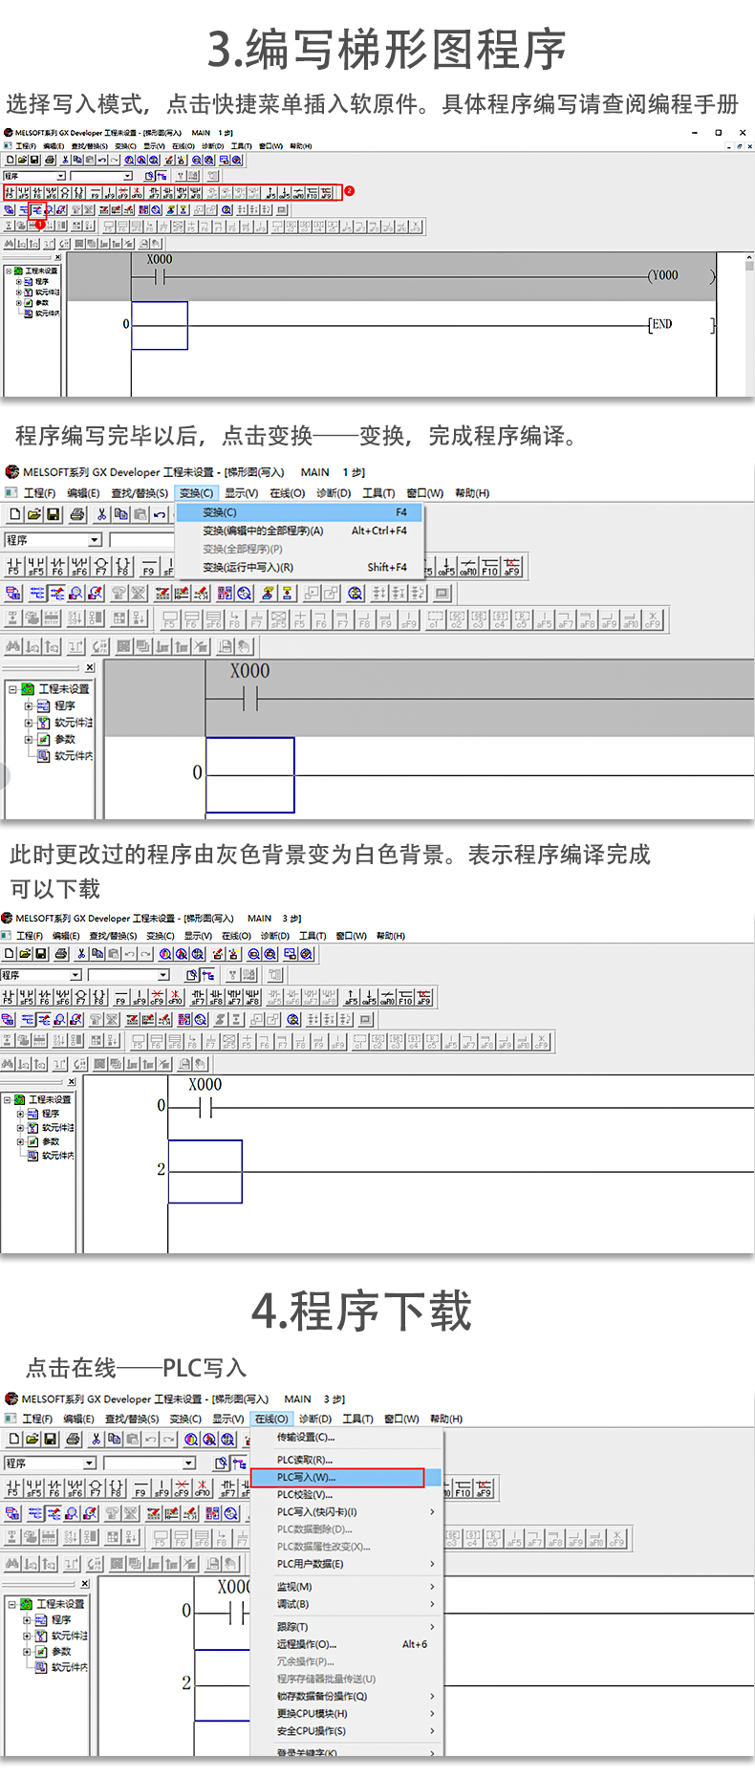Click the X000 contact in the bottom ladder diagram
The height and width of the screenshot is (1778, 755).
(234, 1614)
